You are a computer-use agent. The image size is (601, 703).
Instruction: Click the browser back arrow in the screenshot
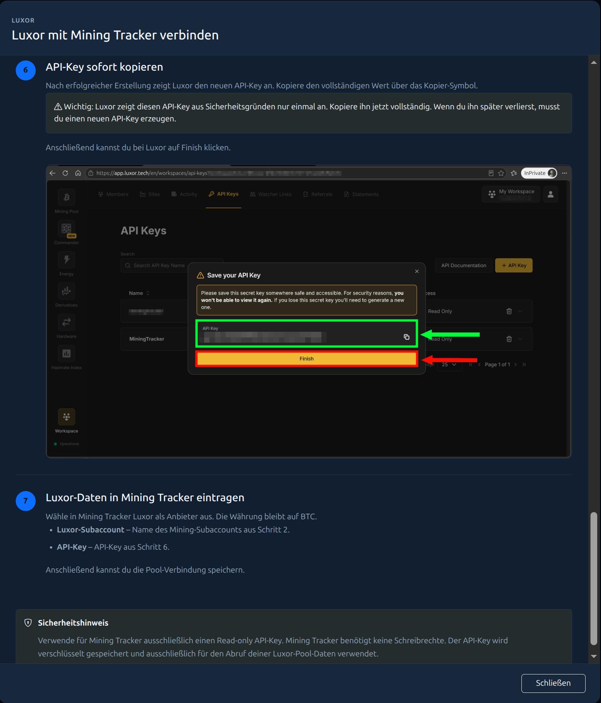[53, 173]
